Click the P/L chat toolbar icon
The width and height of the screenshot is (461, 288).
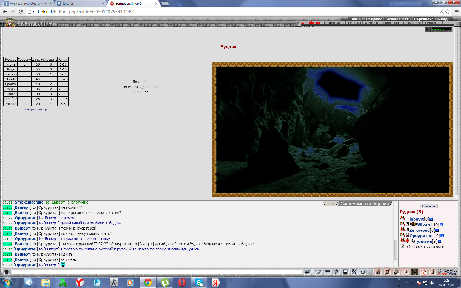tap(354, 272)
